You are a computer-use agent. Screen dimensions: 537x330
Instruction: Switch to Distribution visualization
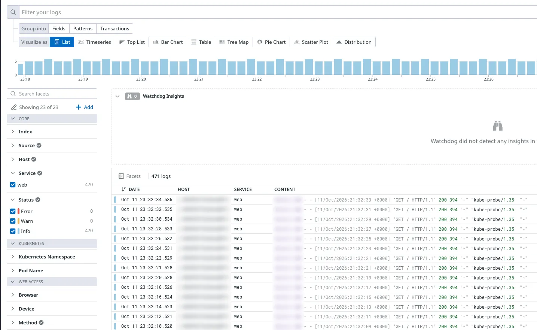(x=354, y=42)
